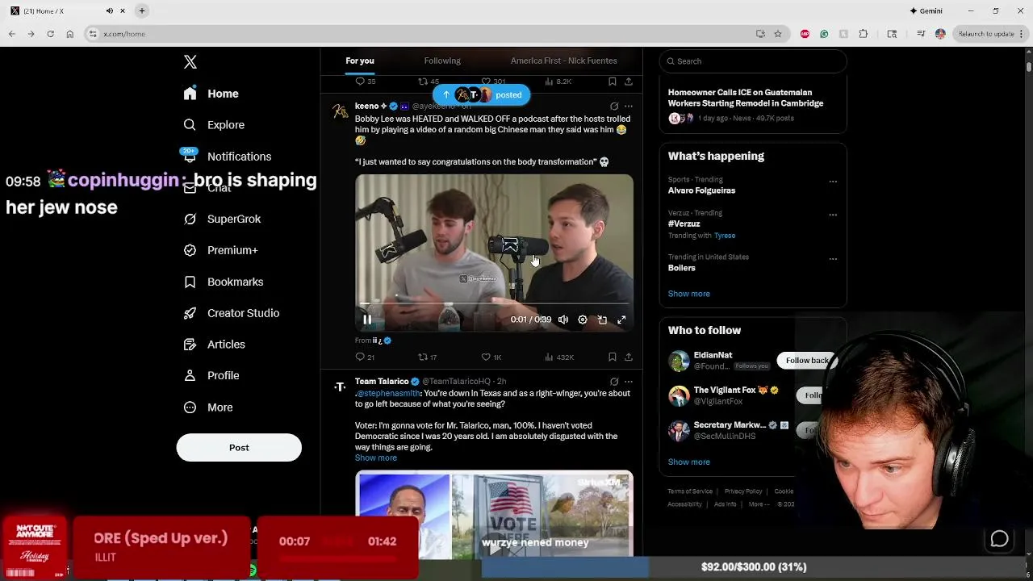Click the blue new posts pill
Screen dimensions: 1033x581
481,94
